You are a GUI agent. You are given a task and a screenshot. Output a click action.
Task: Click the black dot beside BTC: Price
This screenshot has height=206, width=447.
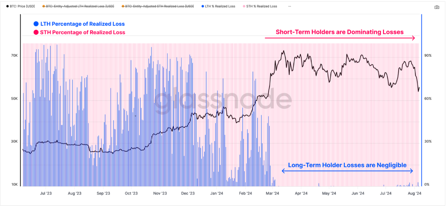coord(8,7)
